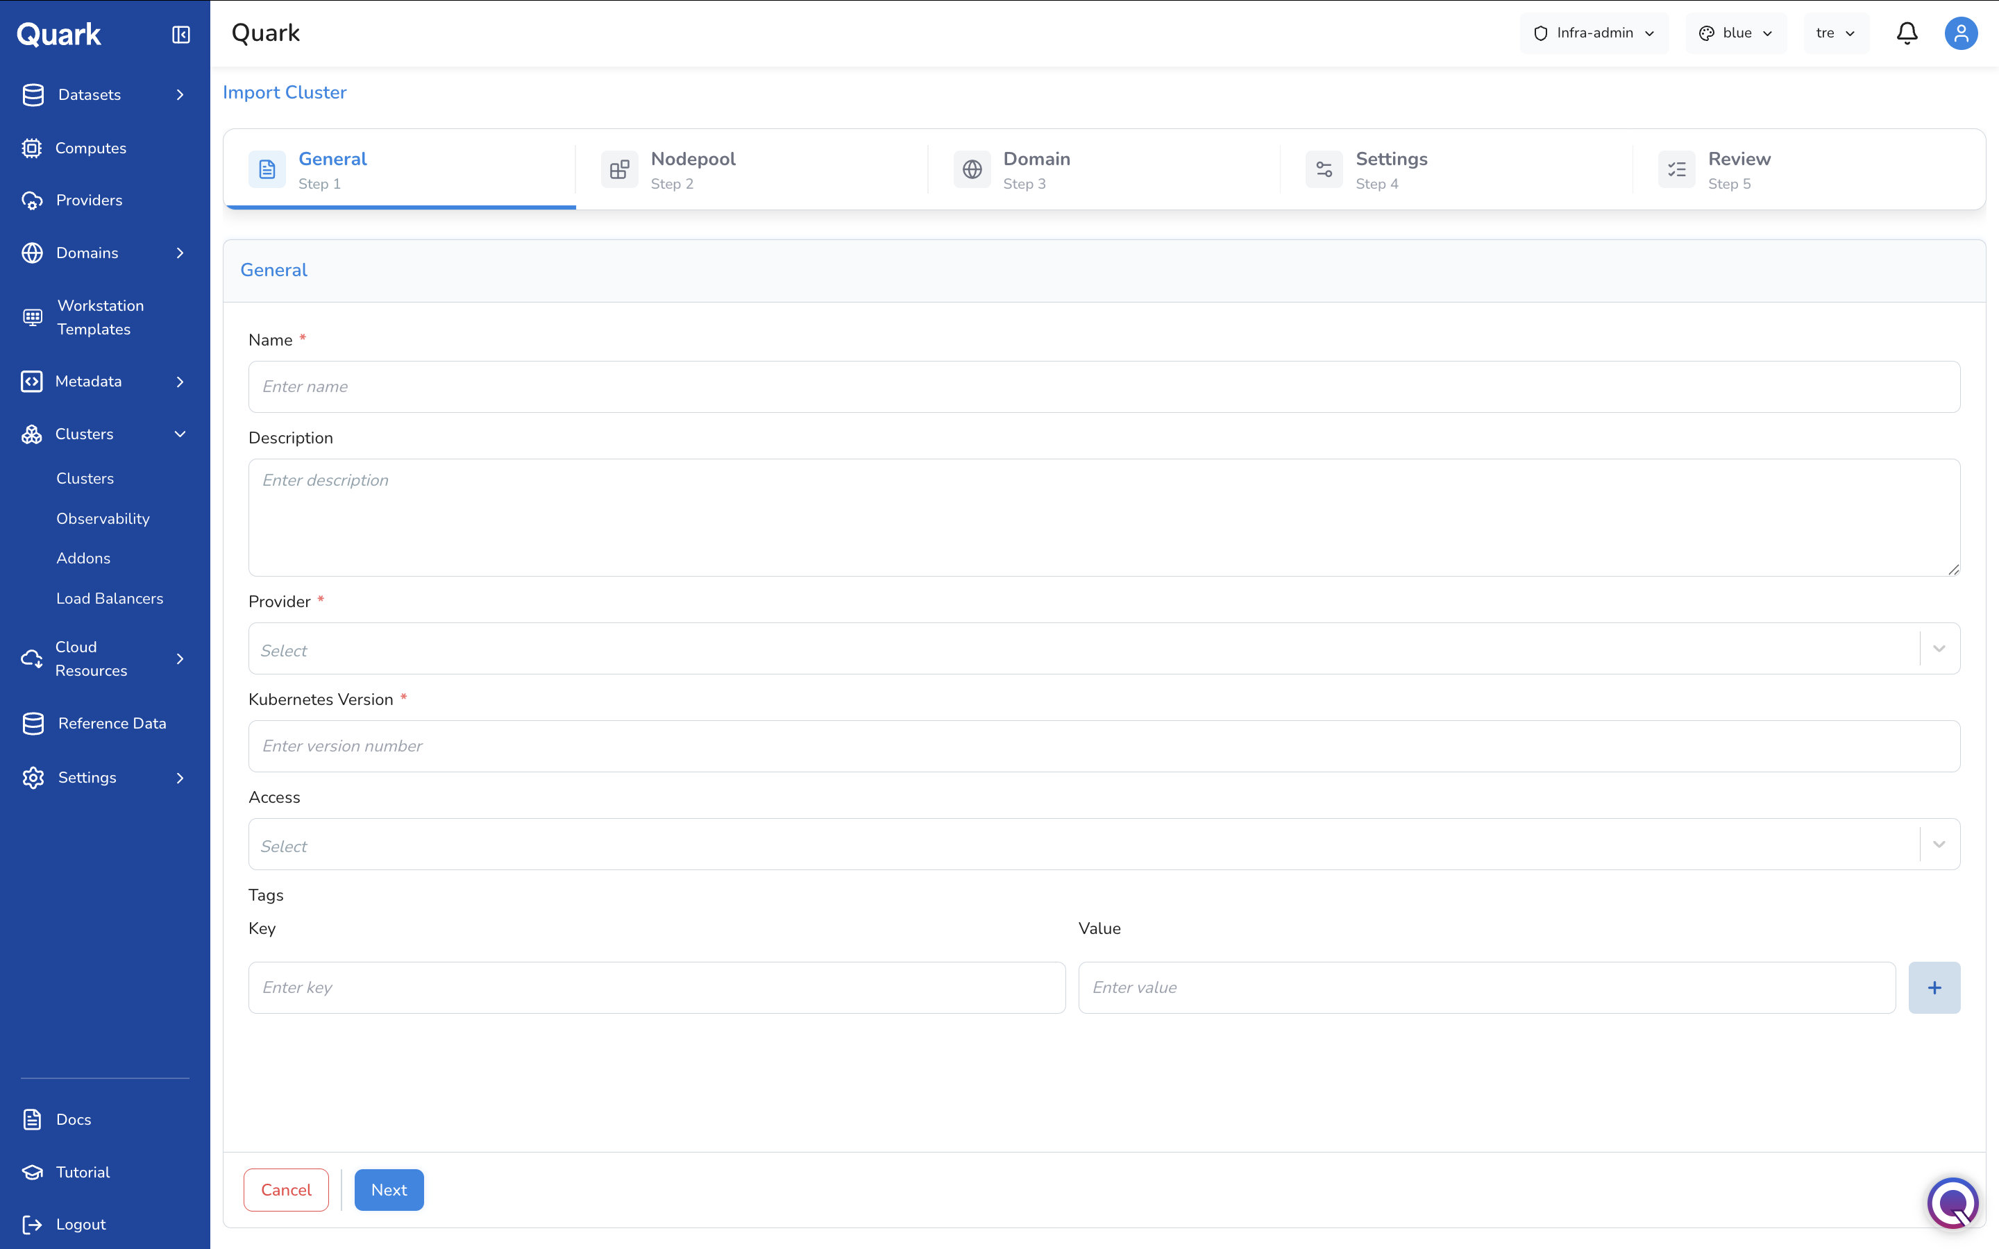Click the Datasets database icon
Viewport: 1999px width, 1249px height.
pyautogui.click(x=33, y=95)
